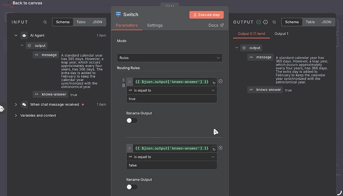Select the message field in OUTPUT
The image size is (343, 196).
(x=260, y=57)
